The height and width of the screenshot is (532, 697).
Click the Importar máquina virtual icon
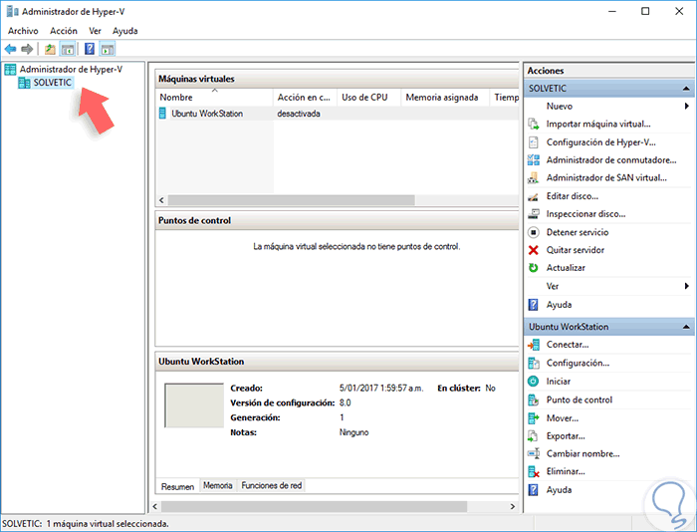coord(534,125)
